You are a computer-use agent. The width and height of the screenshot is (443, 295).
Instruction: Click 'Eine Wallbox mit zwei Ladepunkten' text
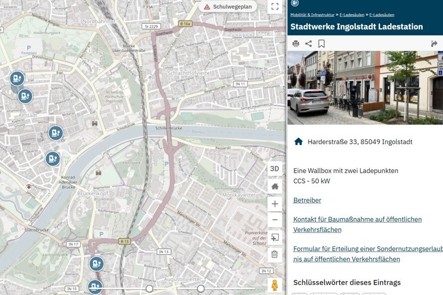(x=346, y=171)
